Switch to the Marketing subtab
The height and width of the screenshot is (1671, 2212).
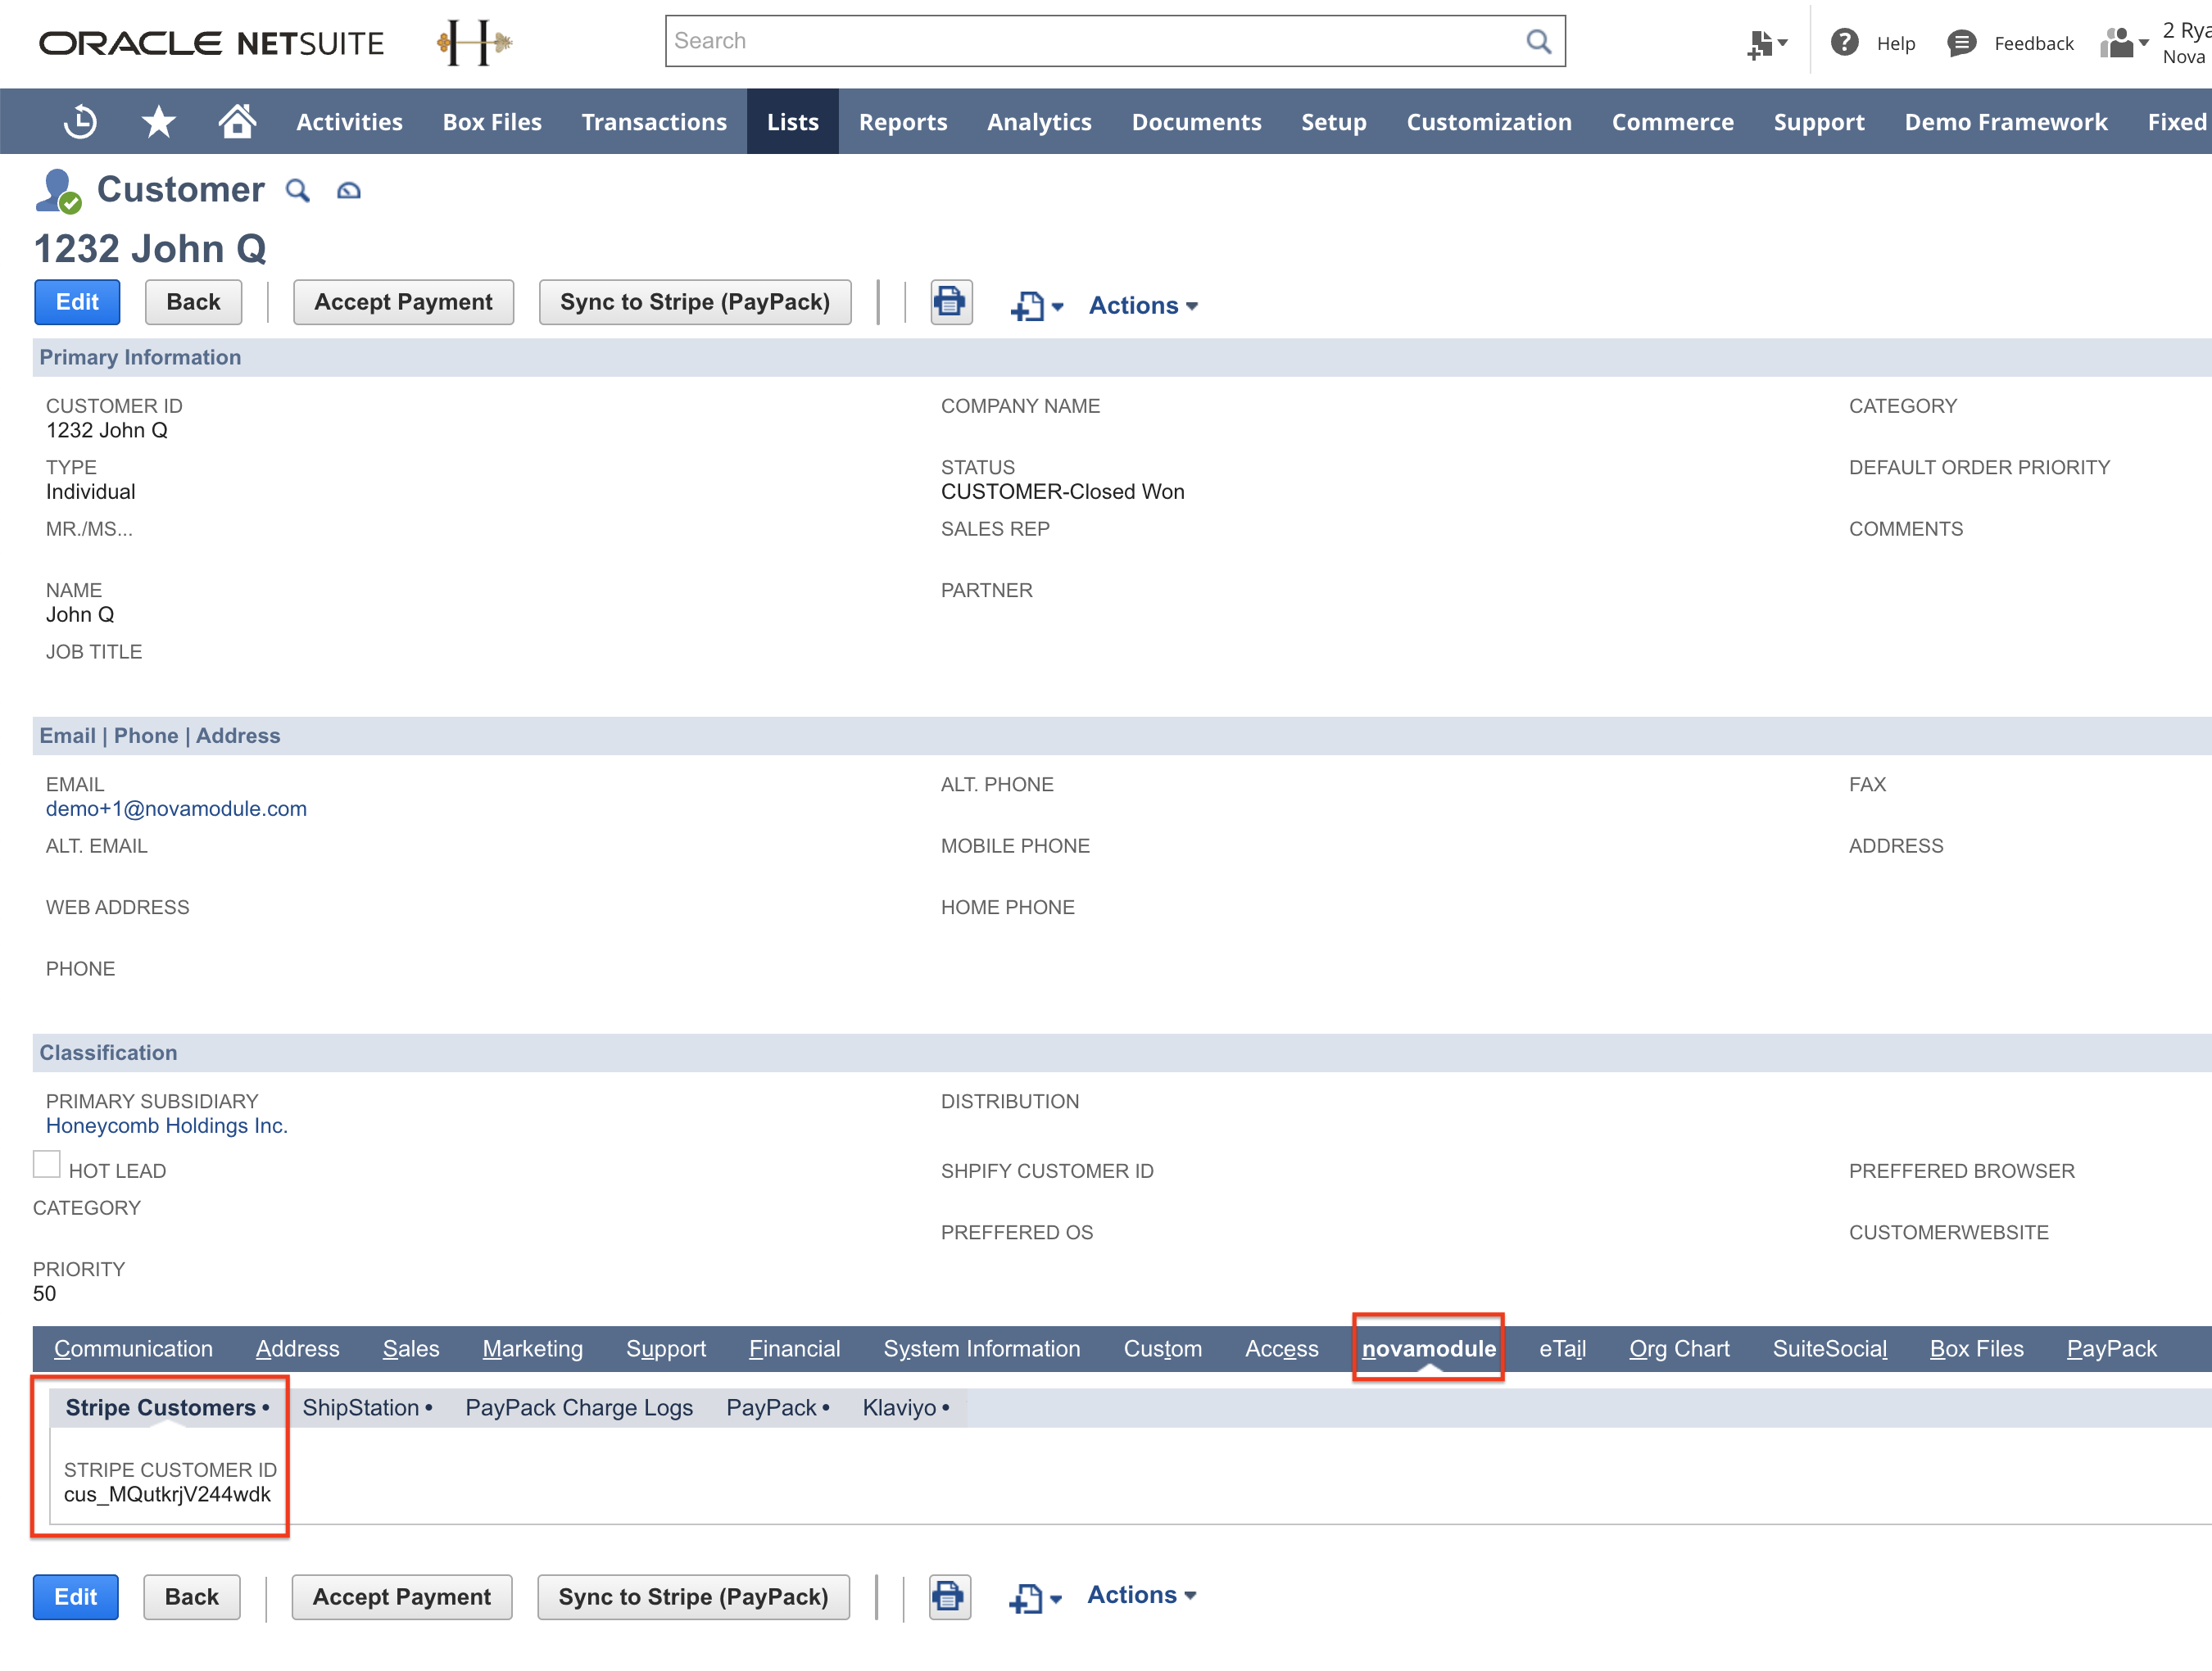(x=532, y=1349)
